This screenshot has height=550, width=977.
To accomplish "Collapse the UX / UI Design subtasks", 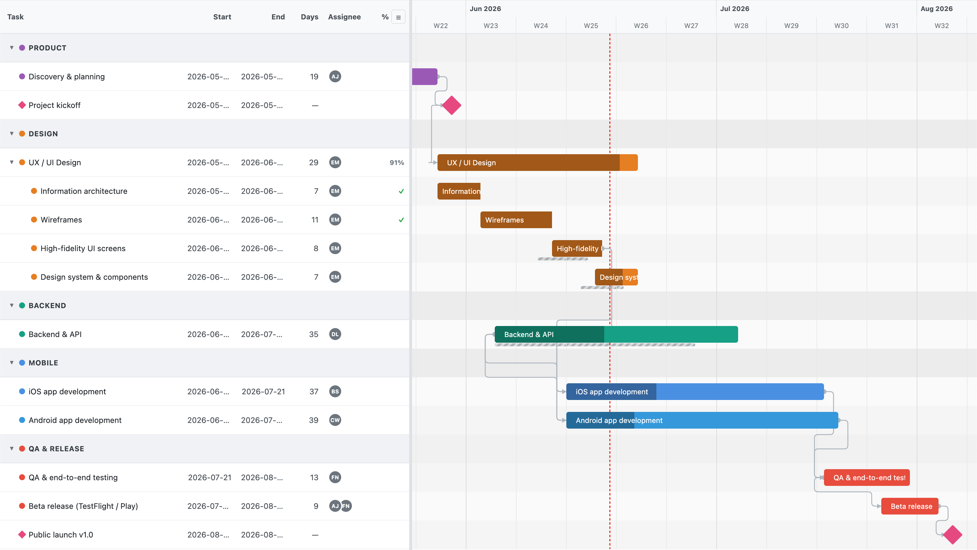I will click(x=12, y=162).
